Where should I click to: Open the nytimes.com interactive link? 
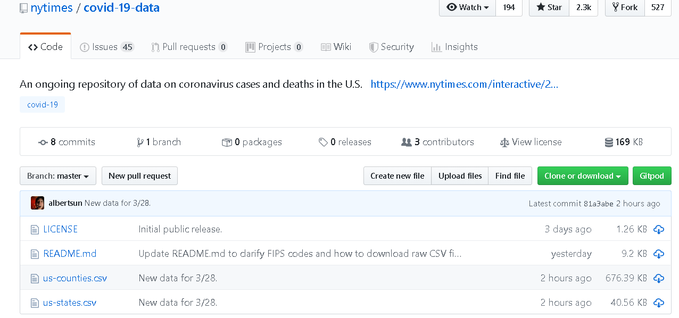(464, 84)
